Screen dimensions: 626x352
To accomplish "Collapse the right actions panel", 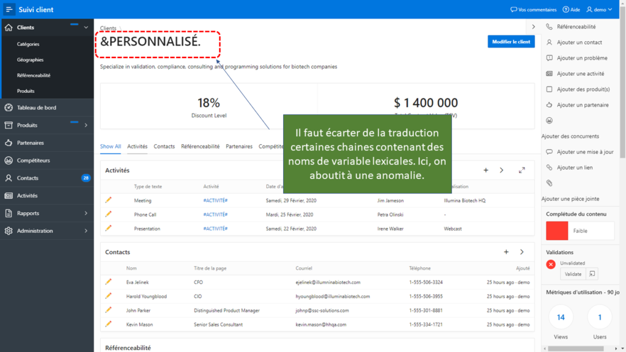I will pos(533,27).
